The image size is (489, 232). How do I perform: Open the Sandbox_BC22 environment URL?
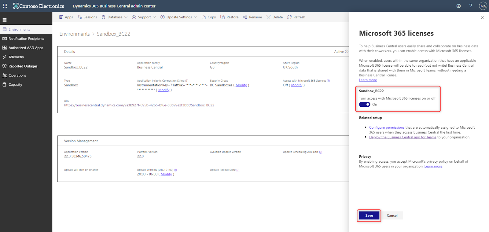139,105
